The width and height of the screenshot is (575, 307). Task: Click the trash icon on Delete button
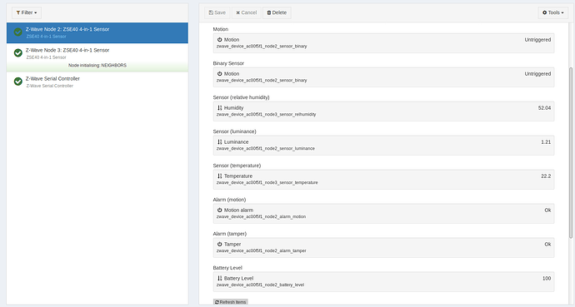[x=269, y=12]
